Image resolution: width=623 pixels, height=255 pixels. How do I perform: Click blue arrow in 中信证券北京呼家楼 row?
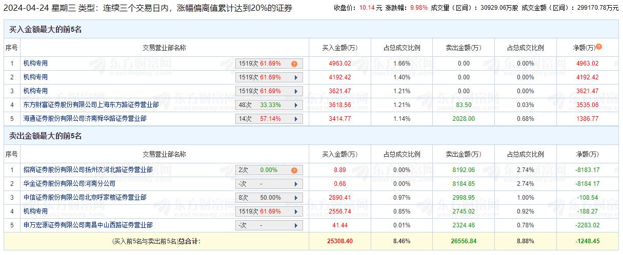(x=296, y=198)
